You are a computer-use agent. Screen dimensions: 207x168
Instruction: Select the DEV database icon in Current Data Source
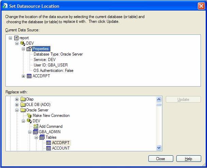pos(23,43)
